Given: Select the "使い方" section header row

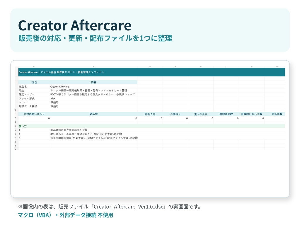Looking at the screenshot, I should click(151, 126).
